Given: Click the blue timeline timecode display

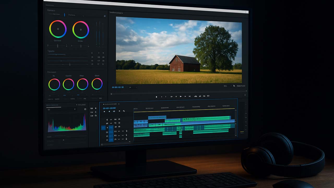Looking at the screenshot, I should [109, 108].
